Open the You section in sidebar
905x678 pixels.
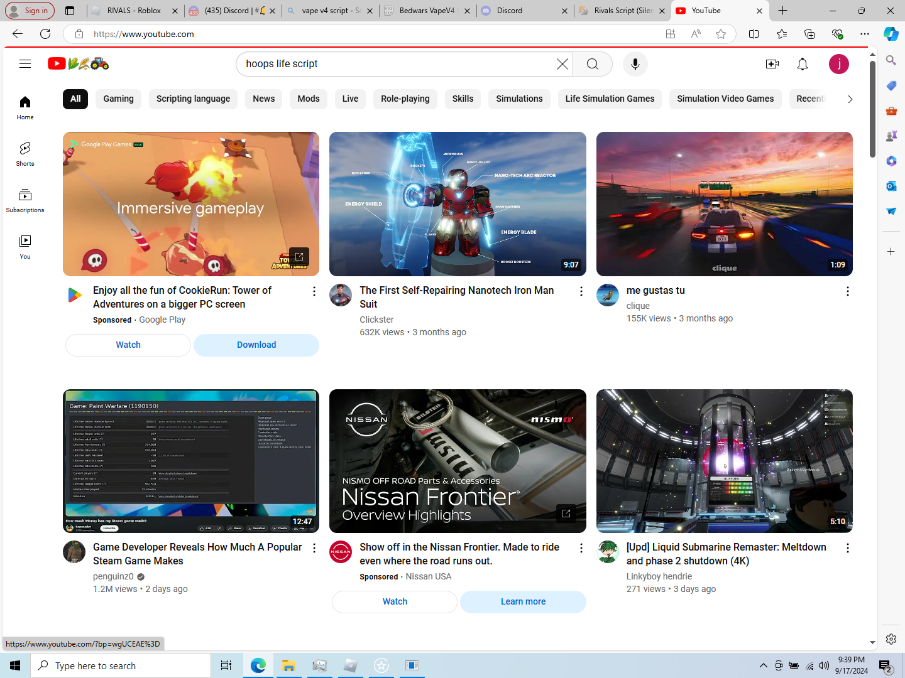pos(25,247)
